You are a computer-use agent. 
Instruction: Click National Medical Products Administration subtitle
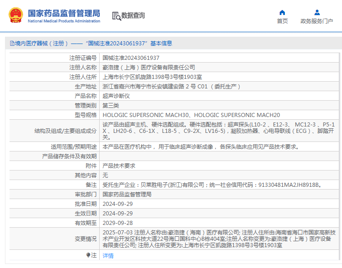point(64,21)
